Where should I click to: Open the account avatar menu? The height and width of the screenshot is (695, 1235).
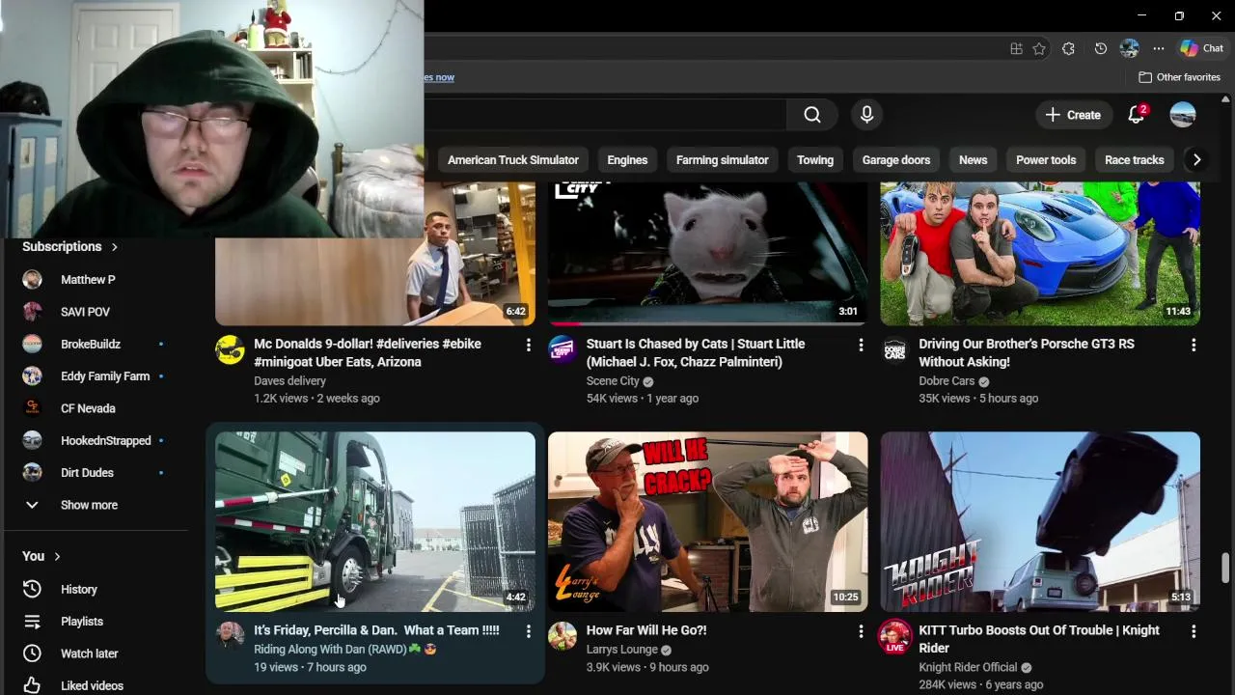1182,115
